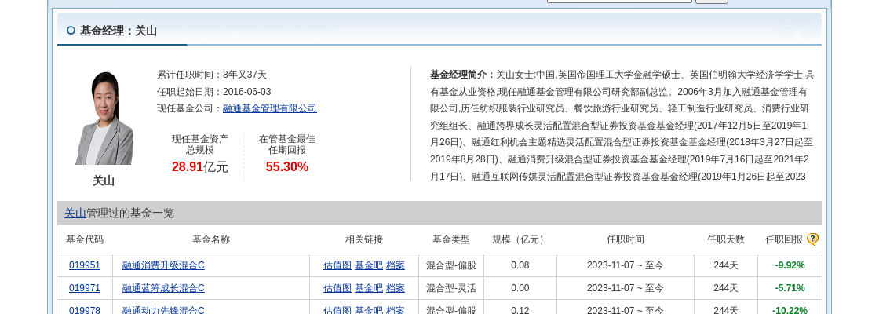Open 档案 for 融通蓝筹成长混合C
The height and width of the screenshot is (314, 879).
(396, 288)
